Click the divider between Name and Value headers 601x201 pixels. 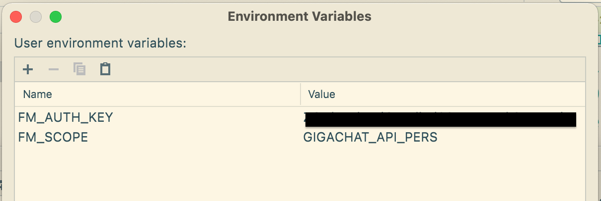pyautogui.click(x=300, y=94)
